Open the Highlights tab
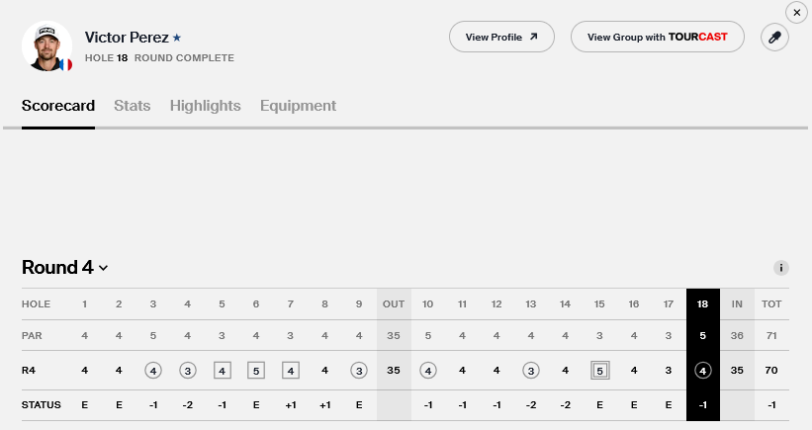 [x=206, y=106]
